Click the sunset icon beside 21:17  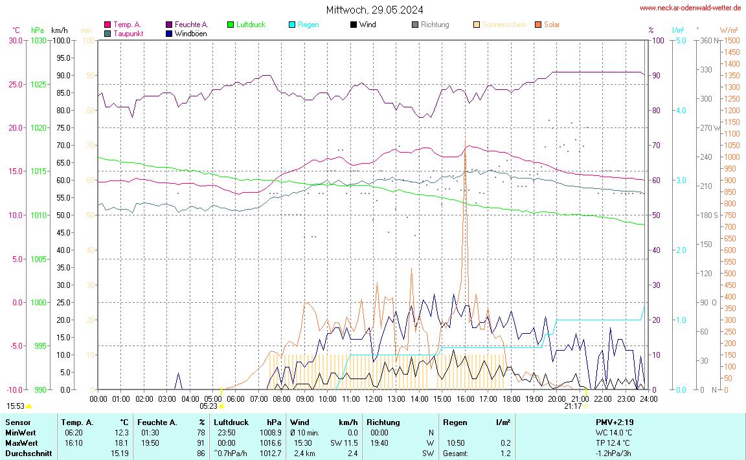[x=585, y=406]
